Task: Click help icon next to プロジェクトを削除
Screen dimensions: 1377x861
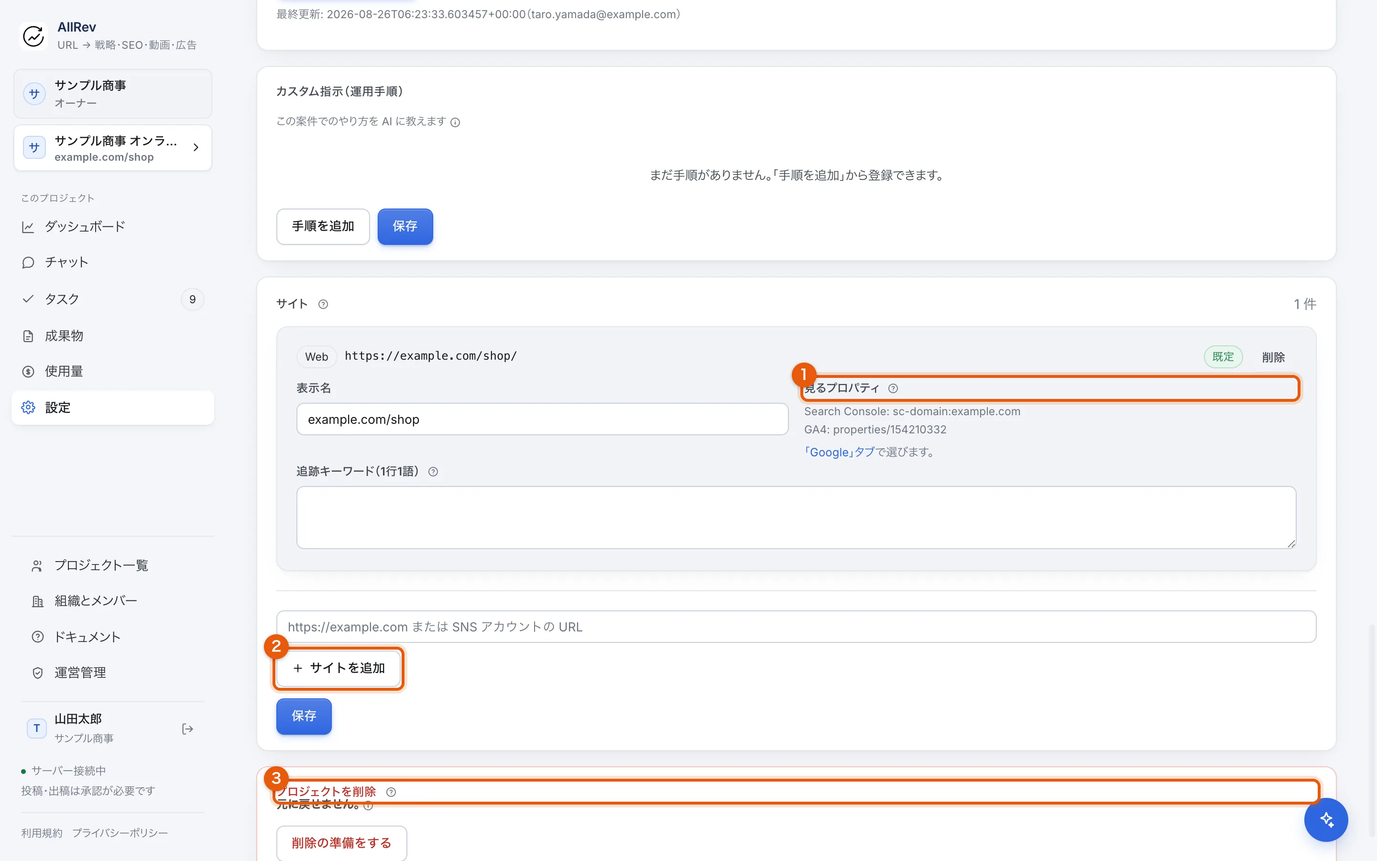Action: [x=391, y=792]
